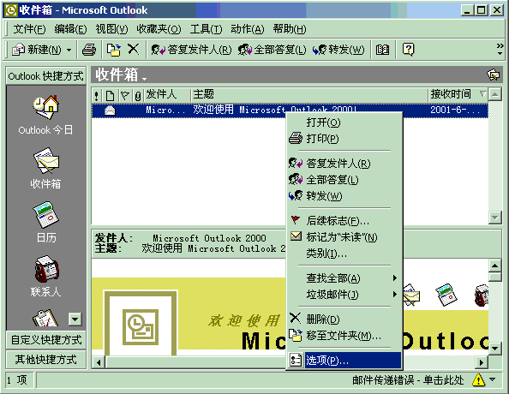Click the help question mark icon
Screen dimensions: 509x394
pos(409,50)
